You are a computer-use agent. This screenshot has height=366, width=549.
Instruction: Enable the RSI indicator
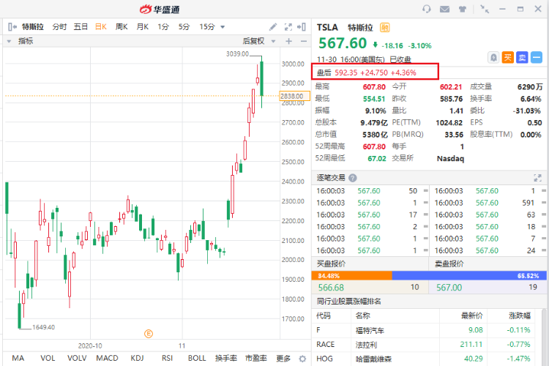[167, 358]
